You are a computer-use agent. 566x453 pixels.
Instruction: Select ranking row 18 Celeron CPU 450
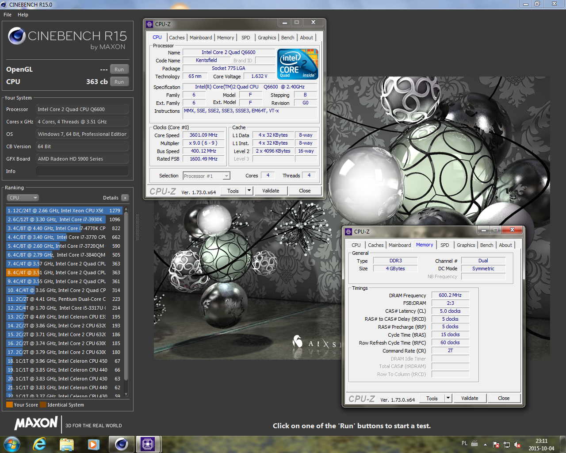coord(64,361)
